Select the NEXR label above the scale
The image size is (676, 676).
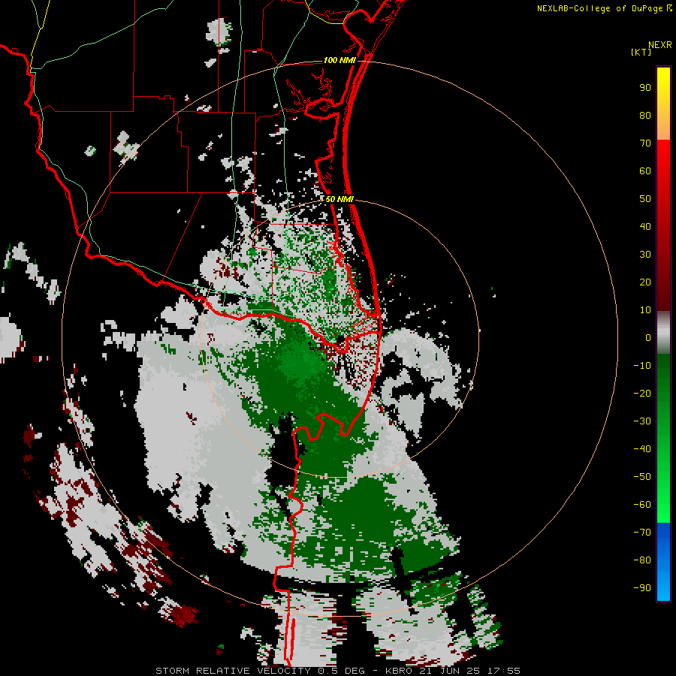(x=660, y=45)
